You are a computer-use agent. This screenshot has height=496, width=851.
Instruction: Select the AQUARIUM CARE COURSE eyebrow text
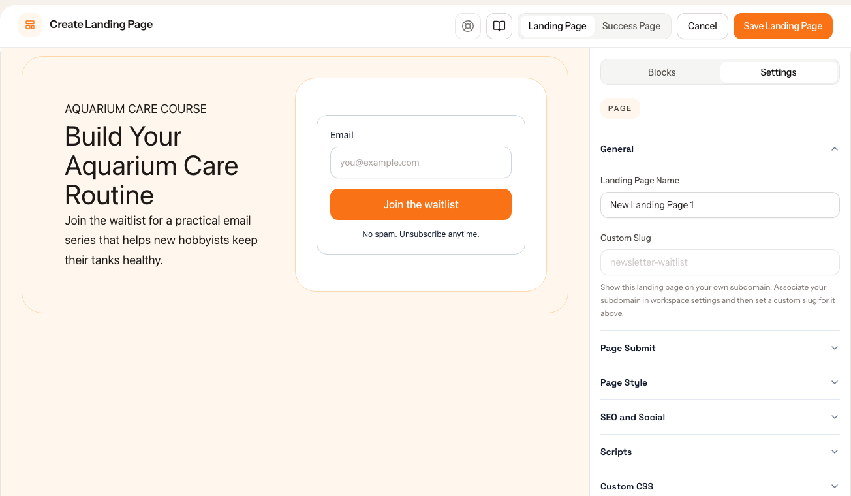click(136, 109)
